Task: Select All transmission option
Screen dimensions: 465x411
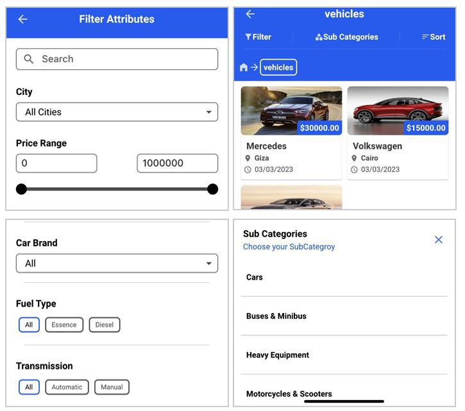Action: (x=29, y=387)
